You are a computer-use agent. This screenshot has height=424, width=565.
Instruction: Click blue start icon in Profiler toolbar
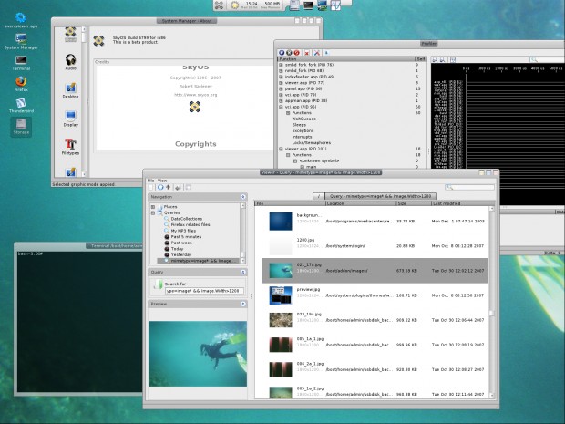click(x=282, y=53)
